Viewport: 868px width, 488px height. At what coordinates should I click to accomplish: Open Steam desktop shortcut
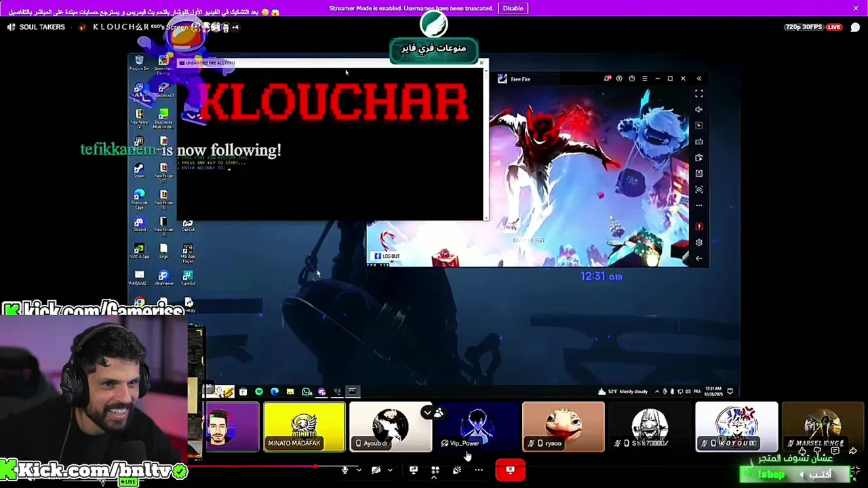coord(139,171)
